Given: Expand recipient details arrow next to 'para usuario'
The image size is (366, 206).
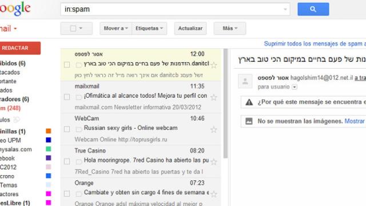Looking at the screenshot, I should [295, 87].
